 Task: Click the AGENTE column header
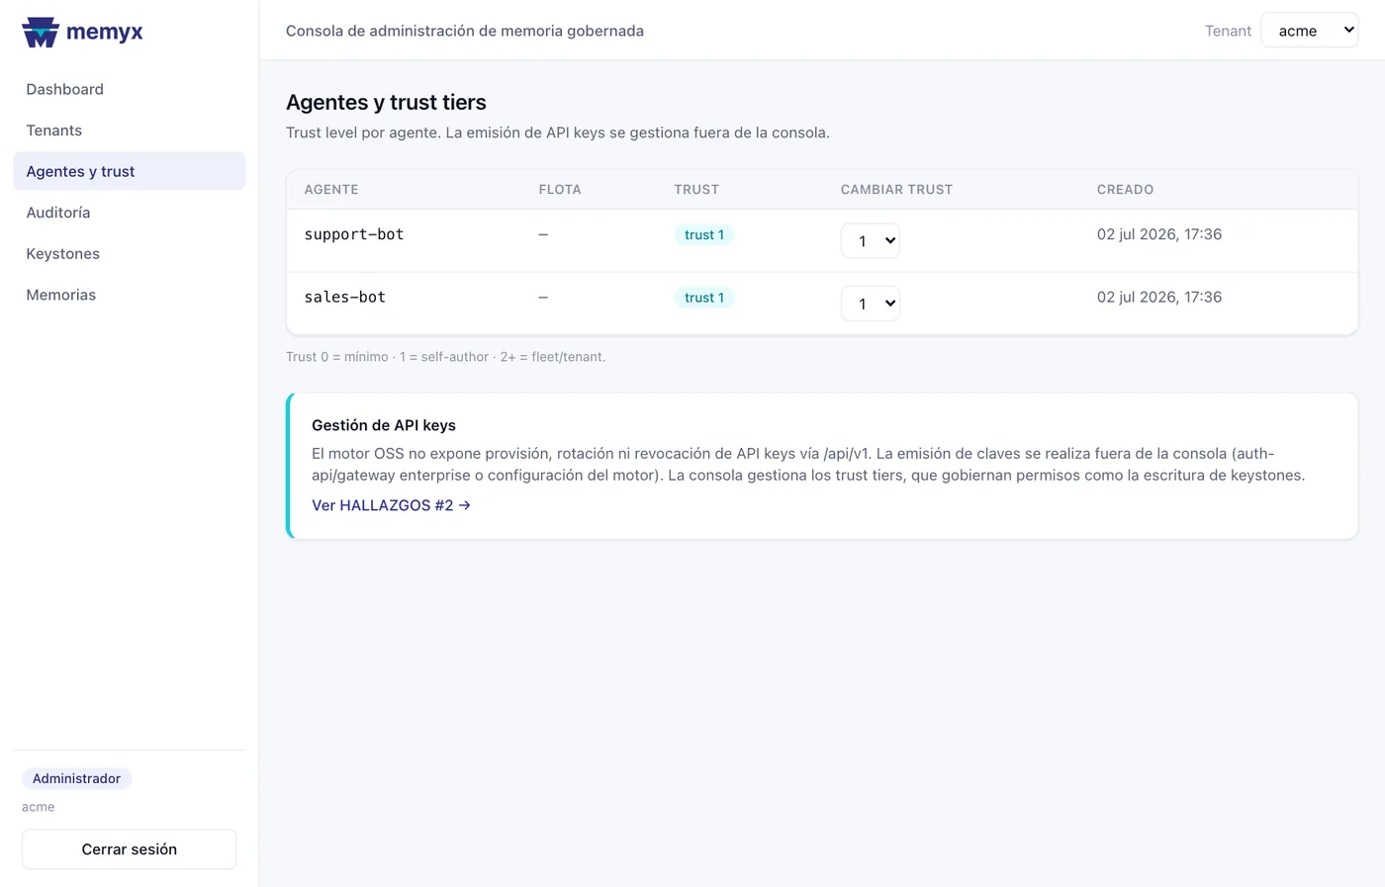331,190
